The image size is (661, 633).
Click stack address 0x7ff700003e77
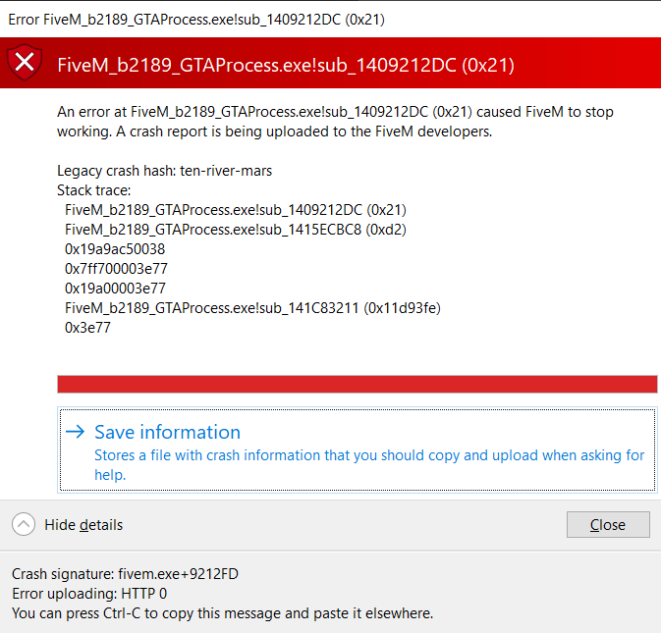click(x=115, y=269)
